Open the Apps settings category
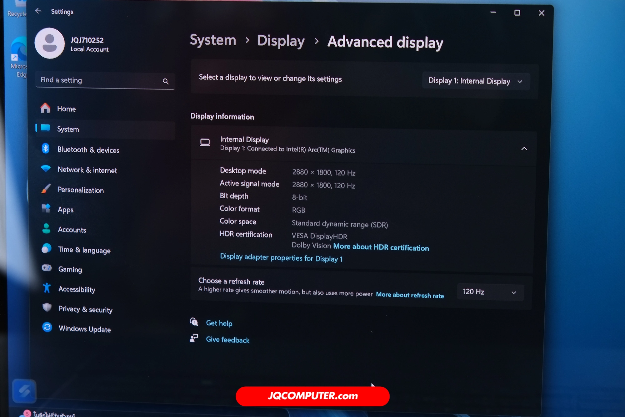This screenshot has width=625, height=417. coord(66,210)
